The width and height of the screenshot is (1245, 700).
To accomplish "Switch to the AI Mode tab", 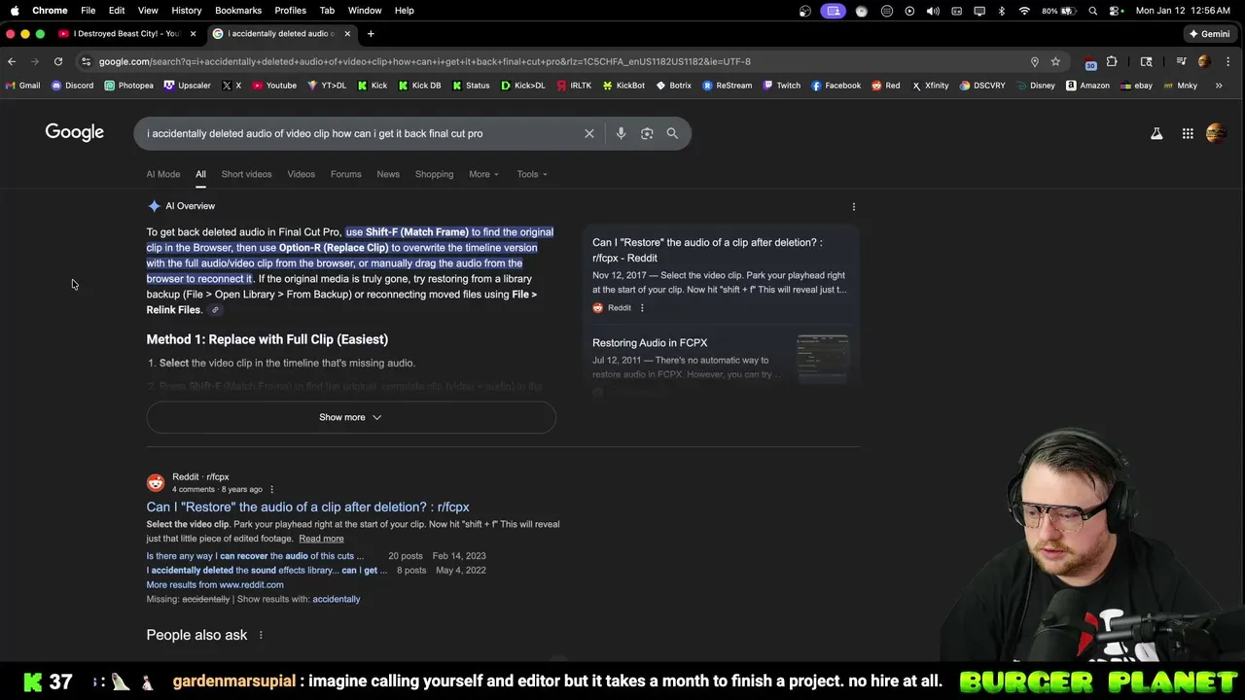I will point(163,174).
